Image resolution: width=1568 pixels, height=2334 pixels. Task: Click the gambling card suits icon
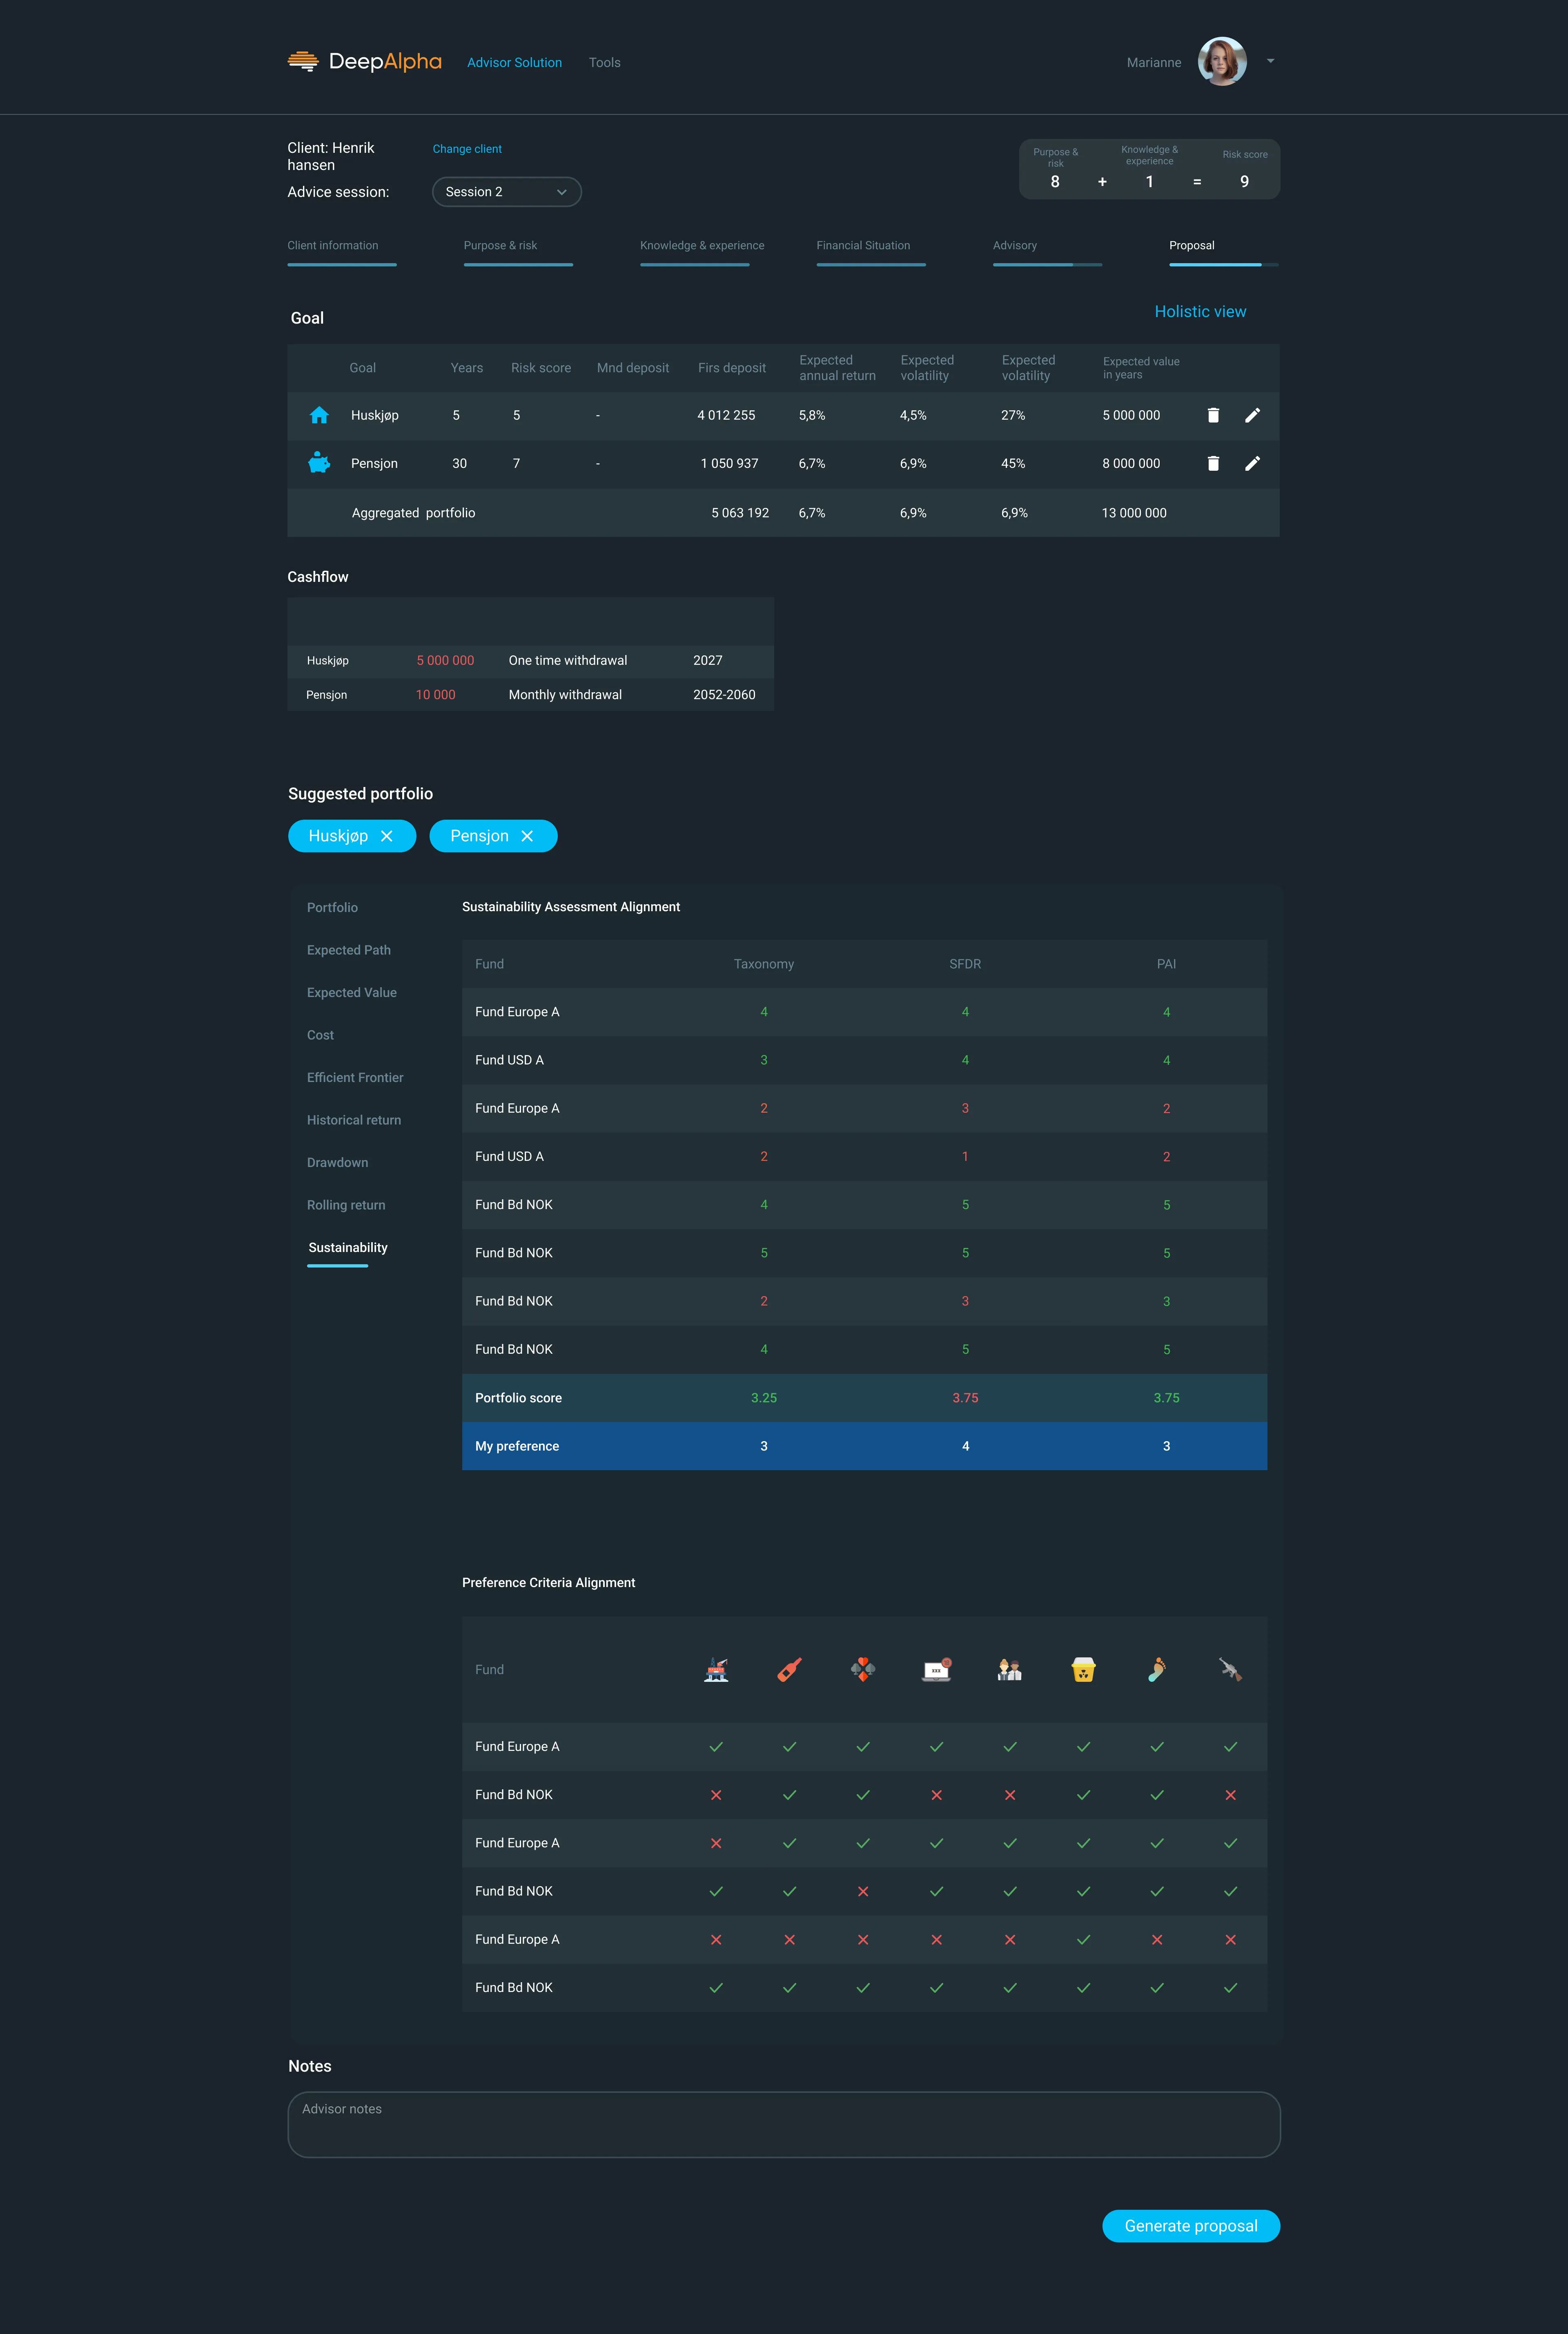863,1670
